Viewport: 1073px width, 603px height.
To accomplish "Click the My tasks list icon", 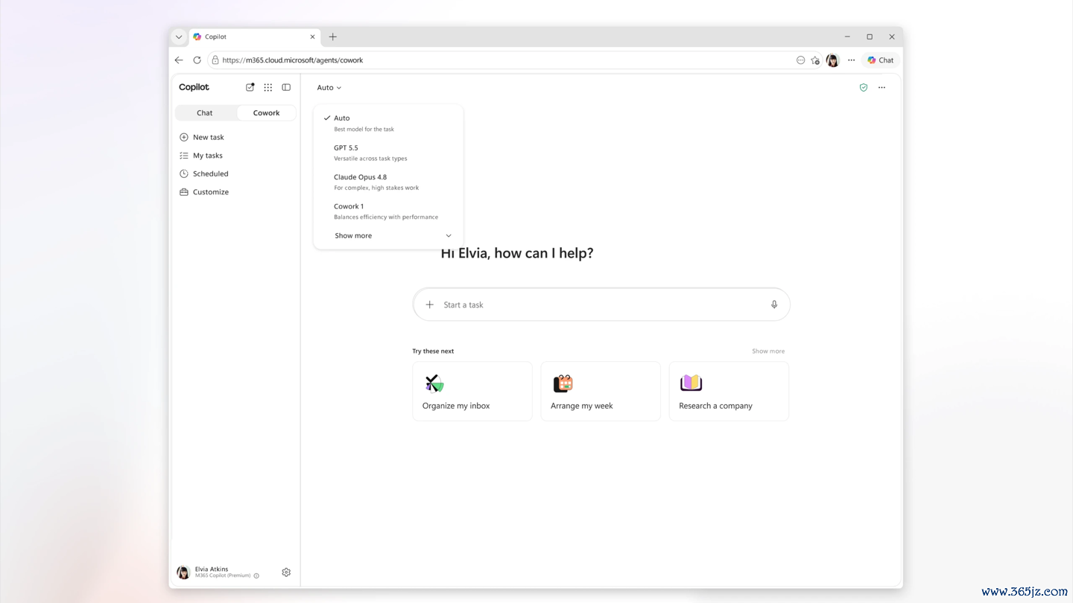I will click(x=184, y=156).
